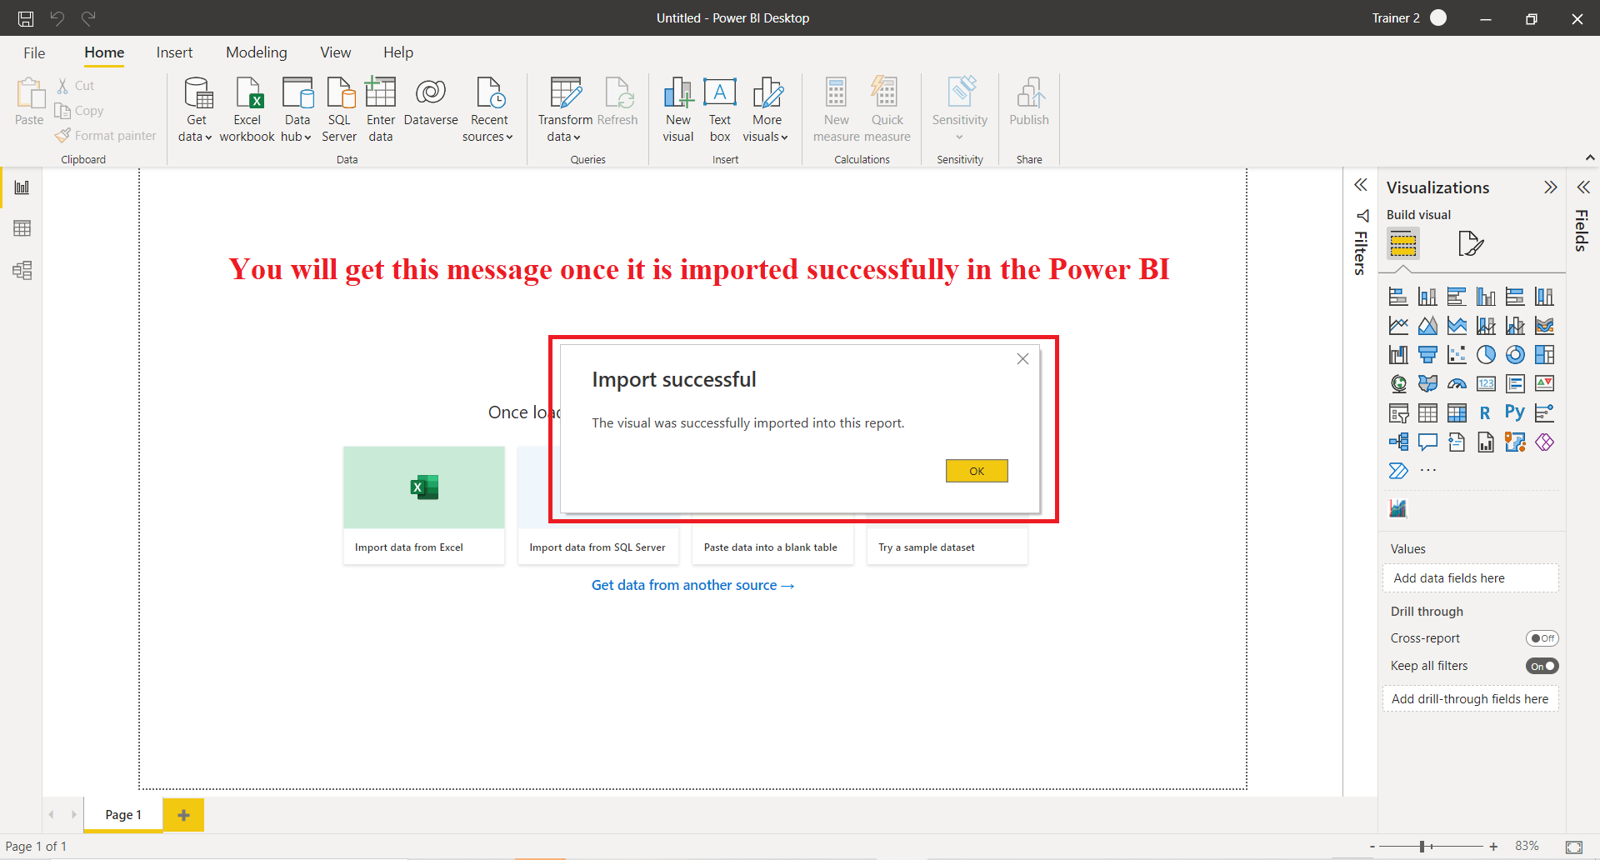Select the stacked bar chart visual

(1398, 297)
